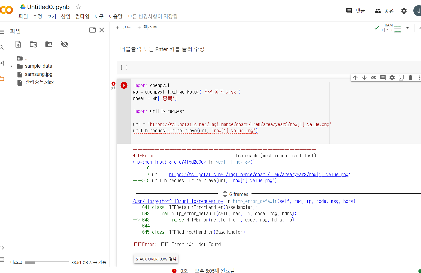The height and width of the screenshot is (273, 421).
Task: Add a new text cell (+ 텍스트)
Action: pyautogui.click(x=147, y=28)
